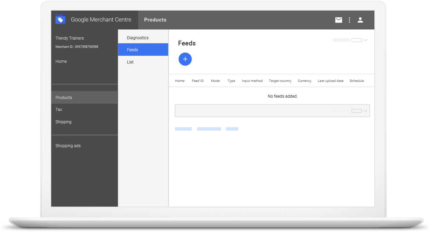Click the Type column header

pos(231,81)
